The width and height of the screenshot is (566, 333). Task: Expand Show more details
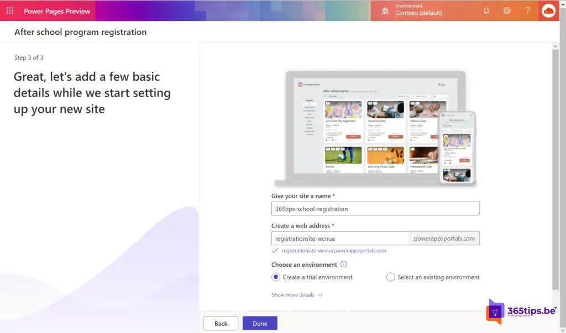pos(297,295)
